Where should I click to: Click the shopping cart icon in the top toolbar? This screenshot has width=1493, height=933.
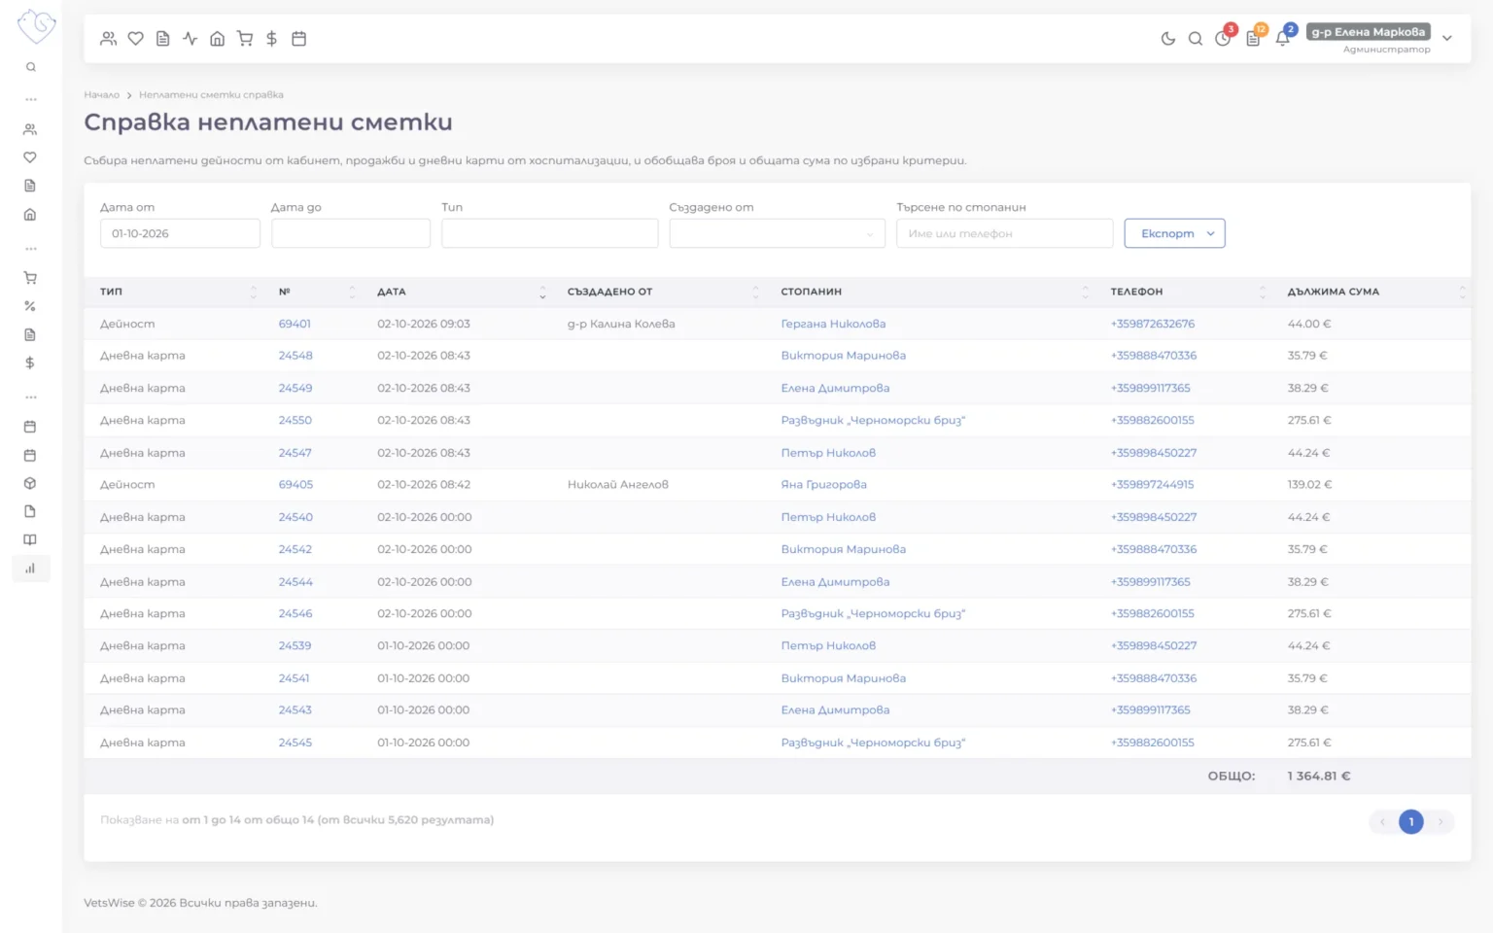point(245,39)
